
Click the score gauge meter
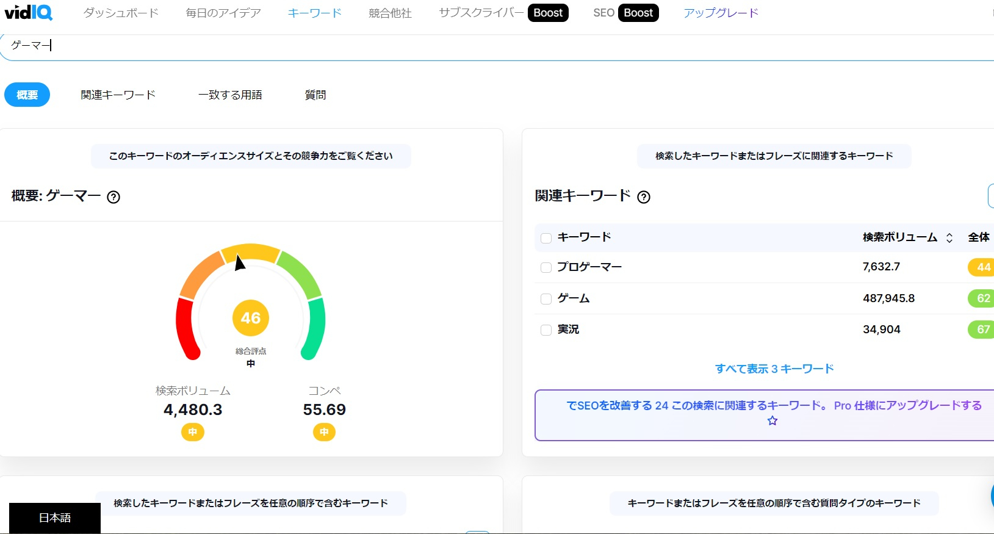(x=251, y=302)
